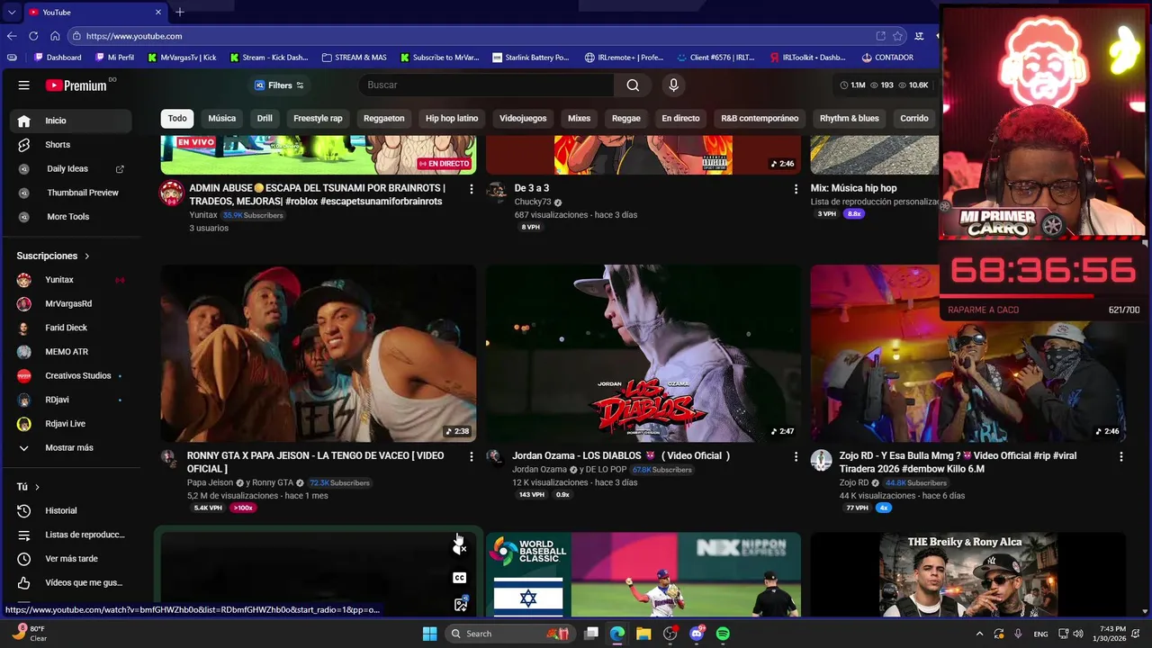The height and width of the screenshot is (648, 1152).
Task: Open Daily Ideas sidebar item
Action: coord(71,168)
